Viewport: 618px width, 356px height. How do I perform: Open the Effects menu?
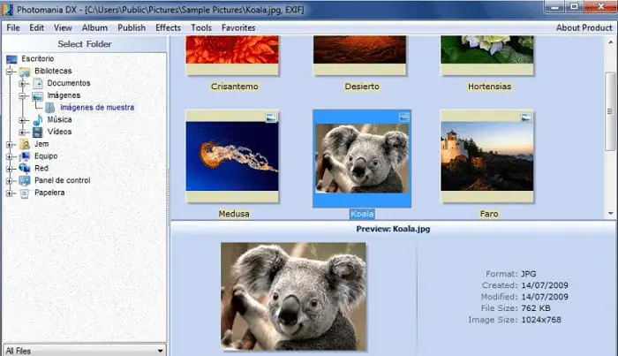[168, 27]
